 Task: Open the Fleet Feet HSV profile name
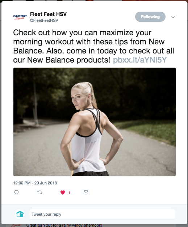(48, 14)
